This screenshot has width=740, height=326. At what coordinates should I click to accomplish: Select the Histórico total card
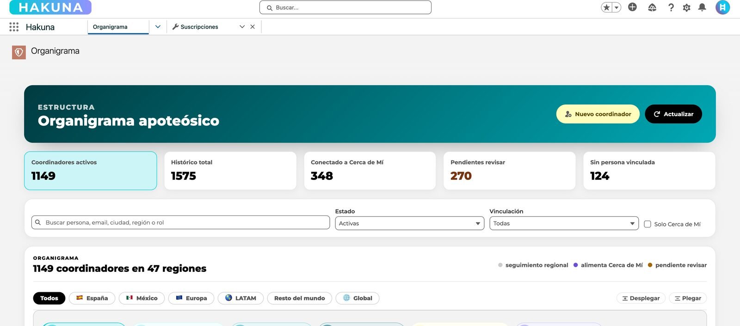coord(230,171)
